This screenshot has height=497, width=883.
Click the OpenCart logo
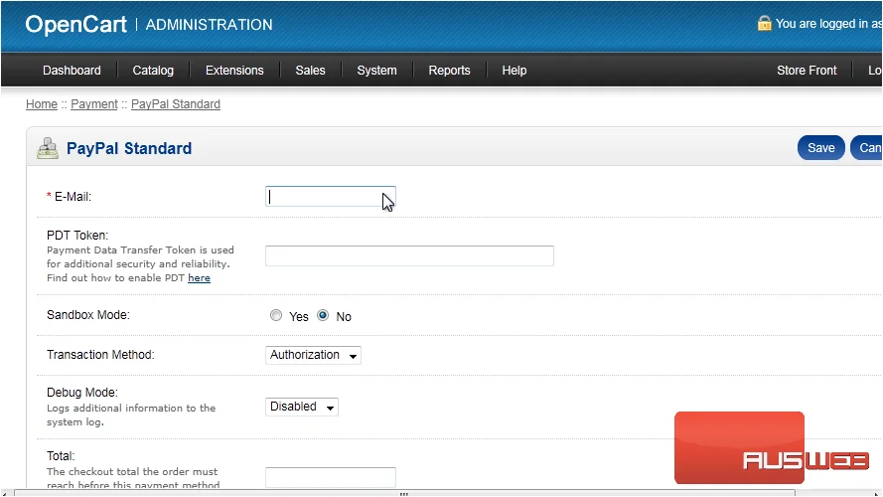point(76,24)
